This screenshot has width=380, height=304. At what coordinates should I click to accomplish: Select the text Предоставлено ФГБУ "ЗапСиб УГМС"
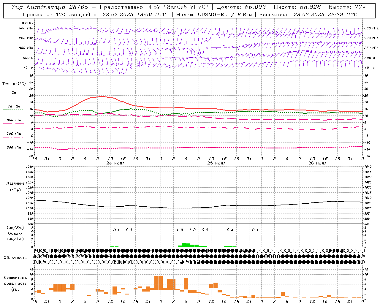click(154, 7)
